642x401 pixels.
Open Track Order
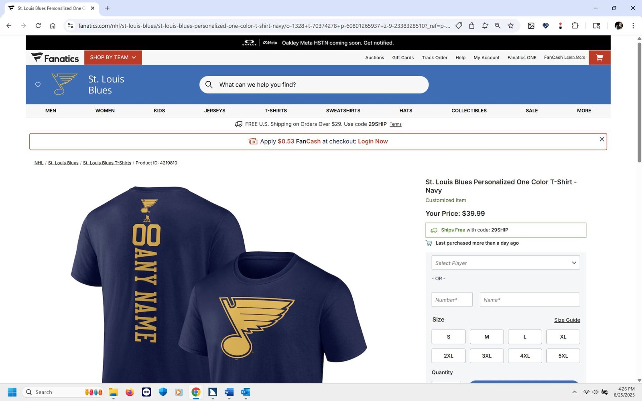click(x=435, y=58)
